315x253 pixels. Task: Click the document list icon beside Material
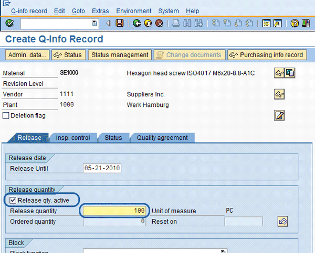[x=290, y=73]
